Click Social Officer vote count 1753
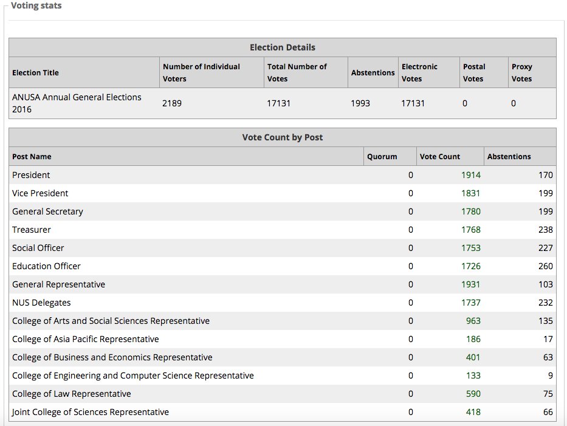The height and width of the screenshot is (426, 567). pyautogui.click(x=471, y=248)
